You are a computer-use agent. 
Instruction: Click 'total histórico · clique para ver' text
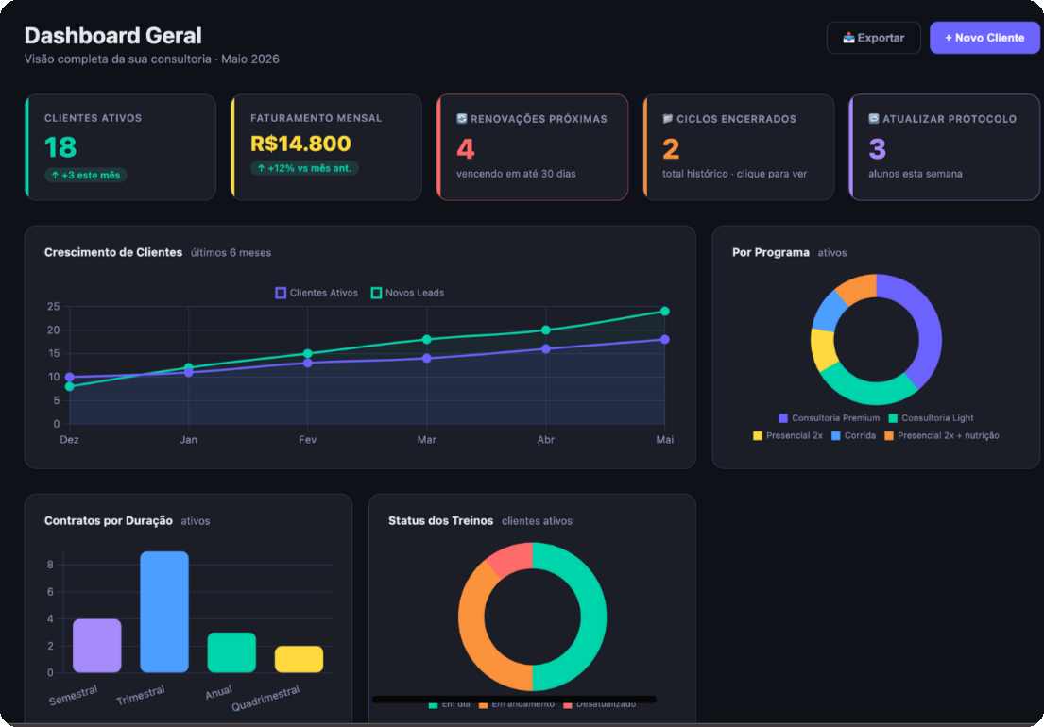pos(734,174)
